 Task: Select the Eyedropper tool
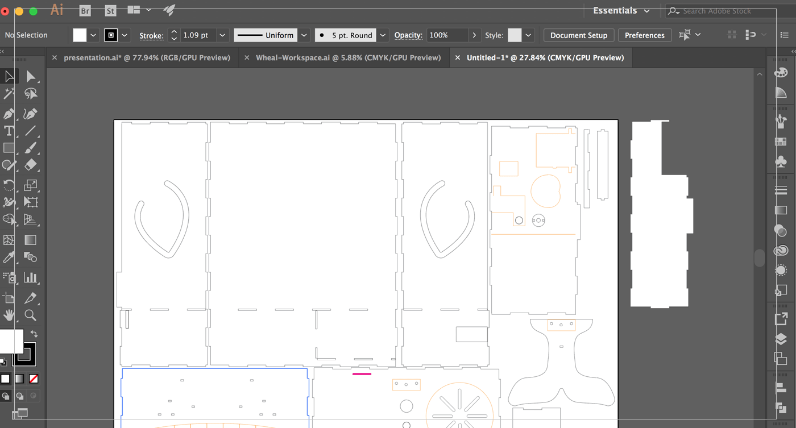(9, 257)
